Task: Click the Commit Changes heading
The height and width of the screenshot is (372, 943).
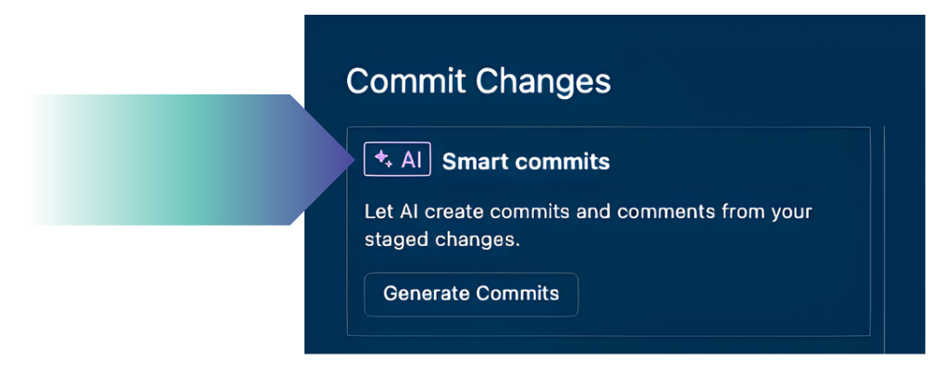Action: coord(478,81)
